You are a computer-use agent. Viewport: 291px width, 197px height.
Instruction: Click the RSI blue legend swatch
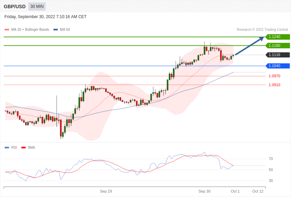pyautogui.click(x=7, y=148)
